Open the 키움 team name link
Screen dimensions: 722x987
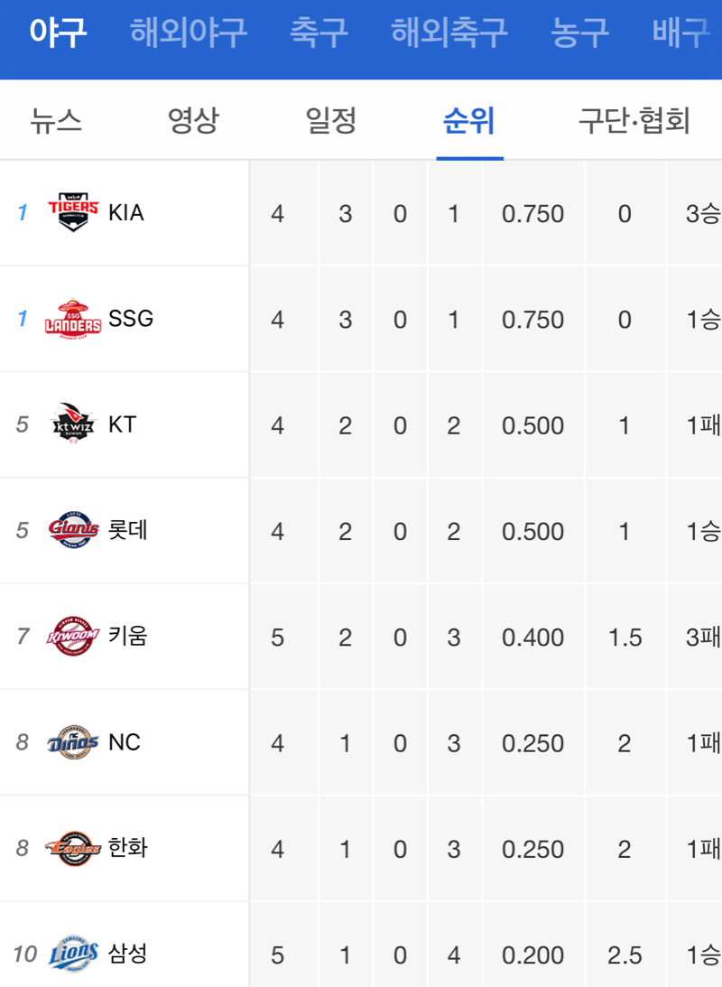pos(127,636)
